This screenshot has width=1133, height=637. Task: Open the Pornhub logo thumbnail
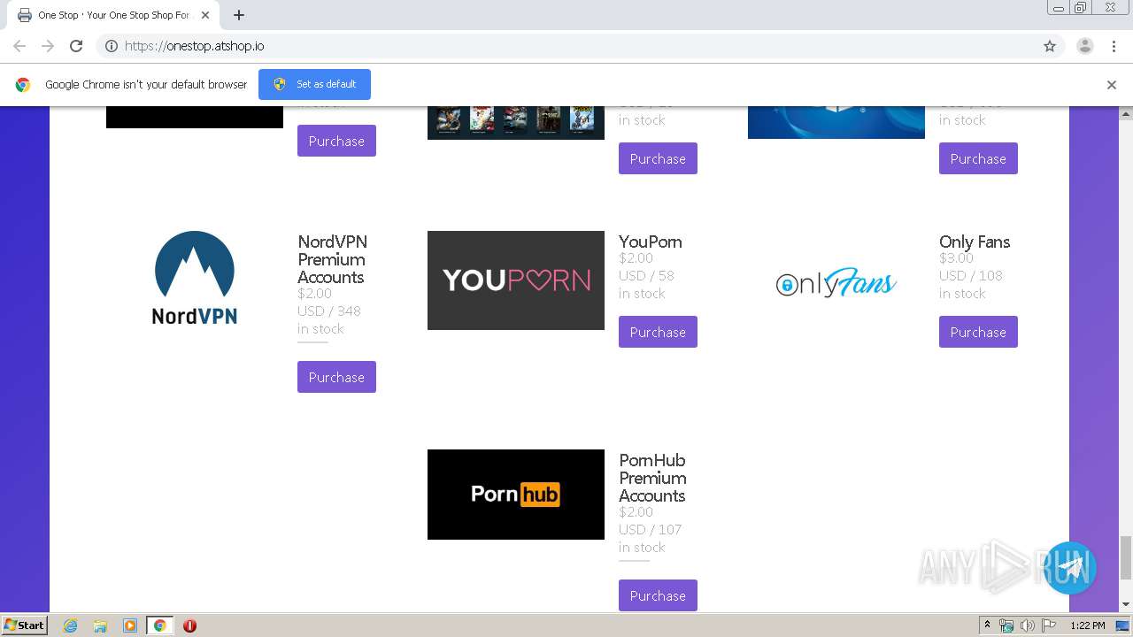[516, 495]
